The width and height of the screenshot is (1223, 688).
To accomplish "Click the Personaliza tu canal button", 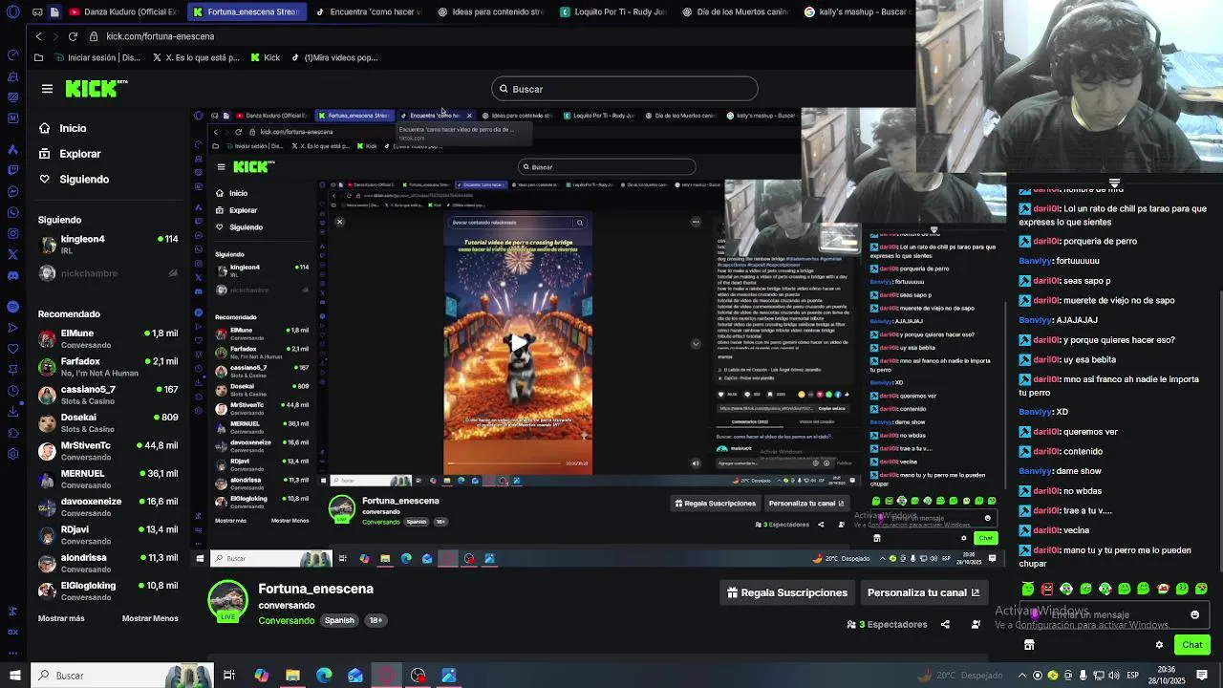I will coord(923,592).
